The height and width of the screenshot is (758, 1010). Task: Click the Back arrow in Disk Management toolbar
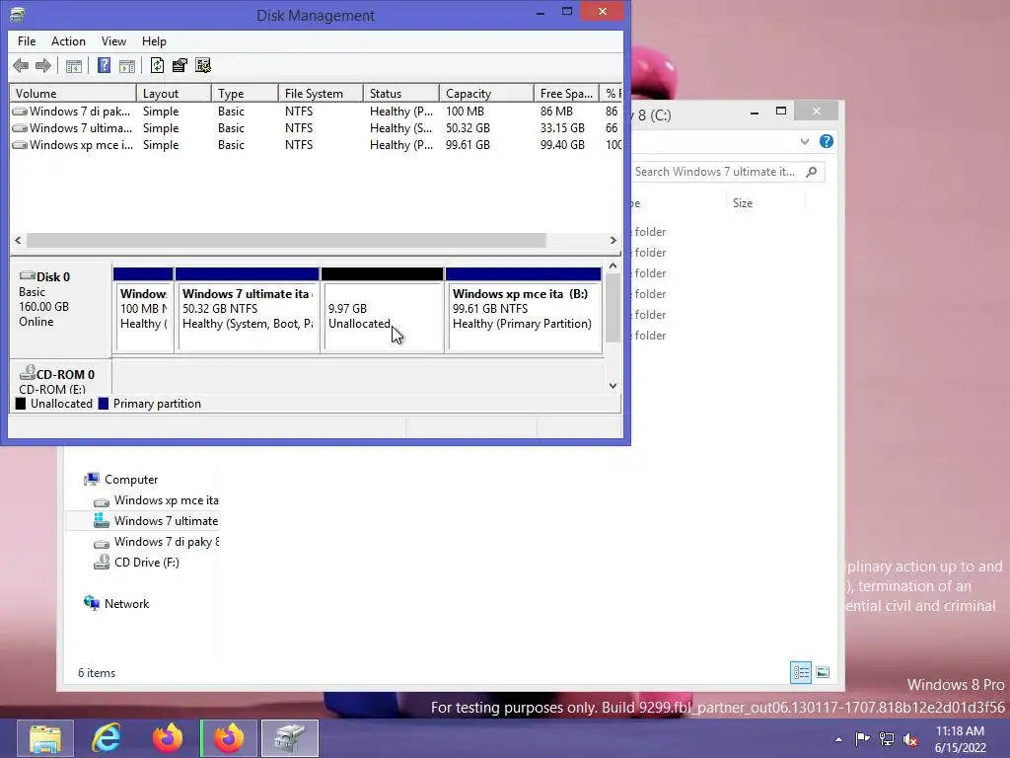pos(21,65)
